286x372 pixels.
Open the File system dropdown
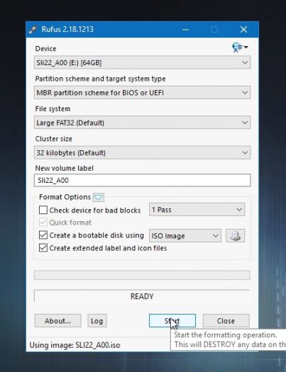(x=142, y=123)
